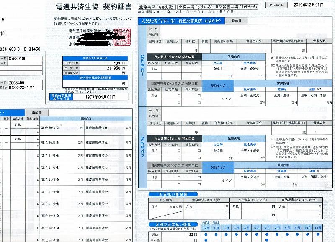Click the 総合共済 column header
Screen dimensions: 335x242
166,200
